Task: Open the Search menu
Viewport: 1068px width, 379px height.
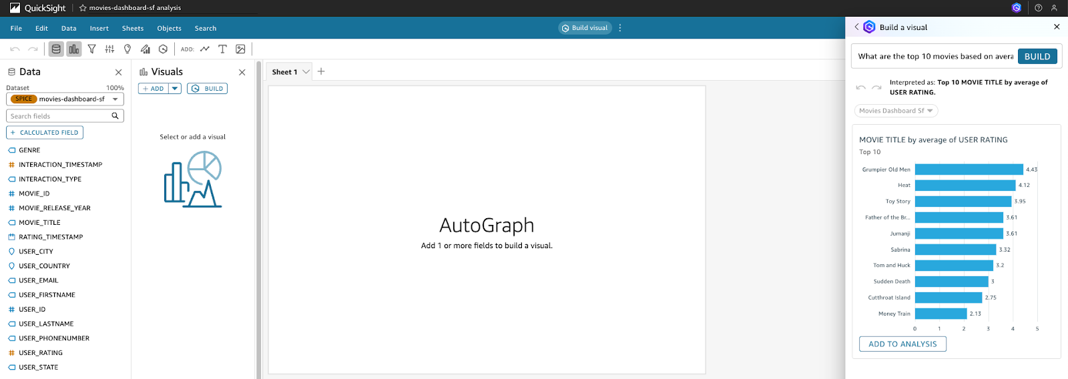Action: coord(206,28)
